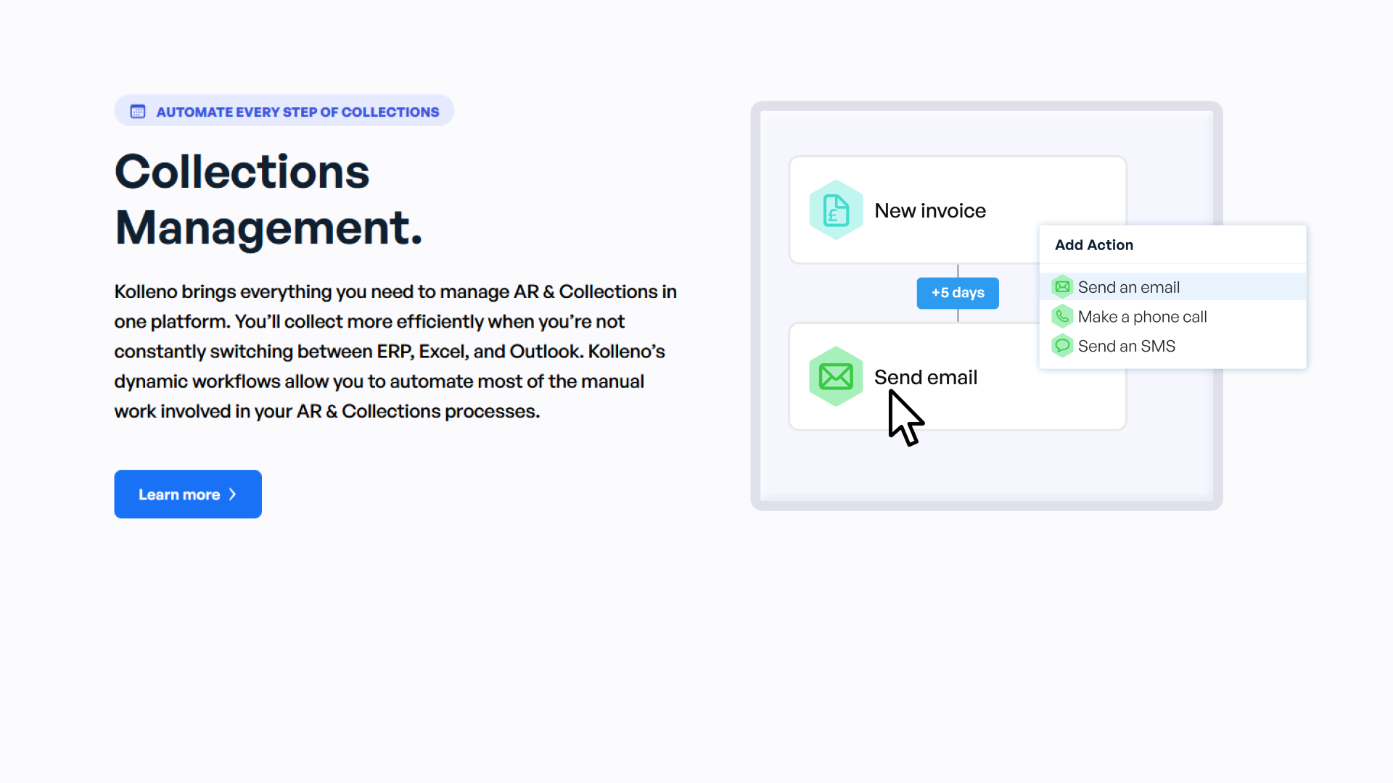Select Make a phone call option
The image size is (1393, 783).
1142,317
